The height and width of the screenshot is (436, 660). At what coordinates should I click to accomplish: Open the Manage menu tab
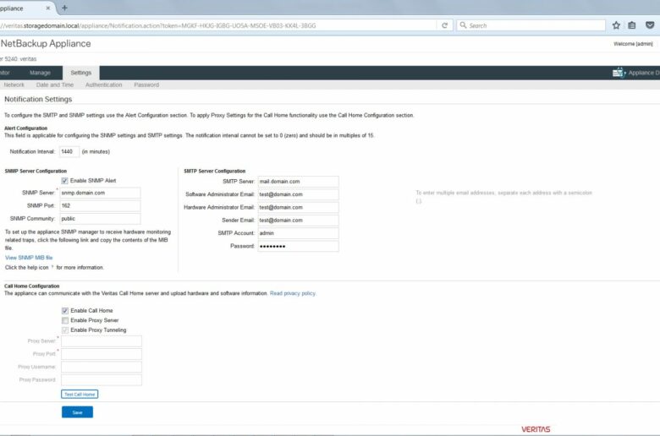point(40,73)
